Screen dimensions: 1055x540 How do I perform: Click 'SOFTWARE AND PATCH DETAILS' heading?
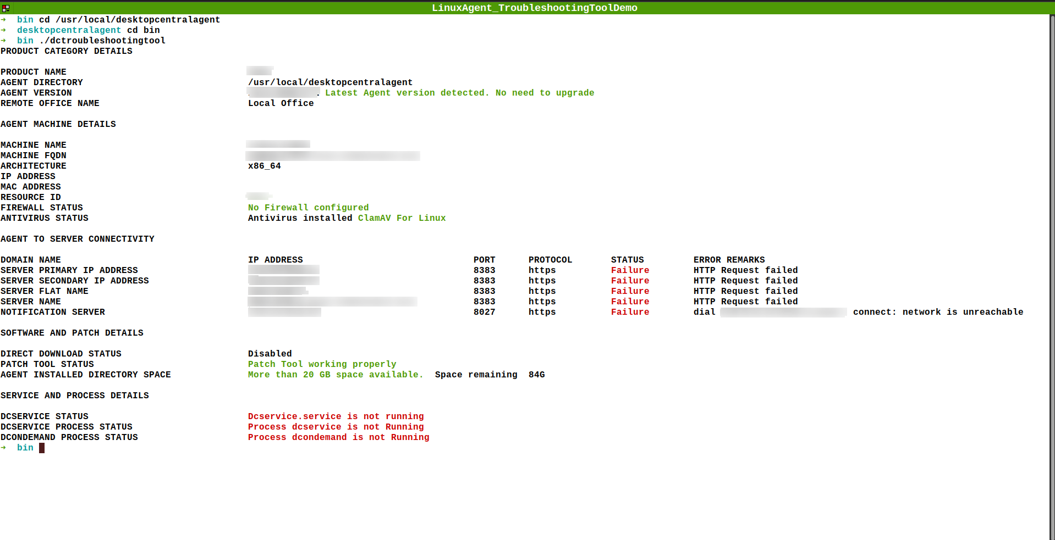tap(72, 333)
